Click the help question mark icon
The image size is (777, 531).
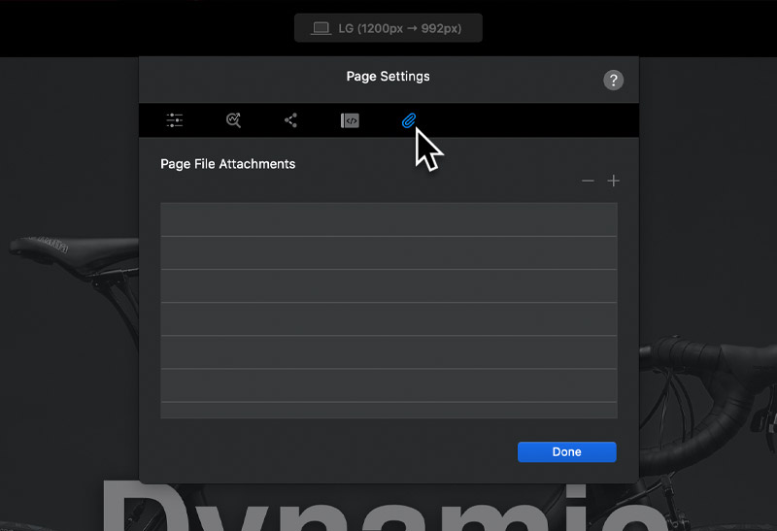coord(613,81)
